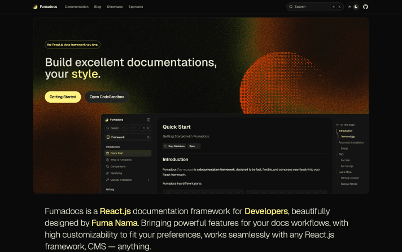This screenshot has height=252, width=402.
Task: Go to Documentation in the top nav
Action: pyautogui.click(x=77, y=7)
